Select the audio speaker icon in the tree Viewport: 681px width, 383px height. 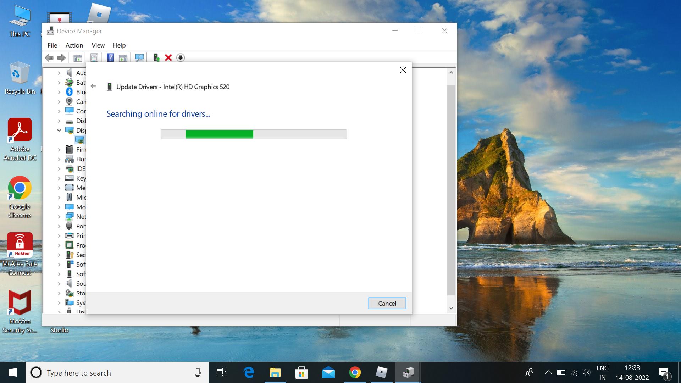69,73
